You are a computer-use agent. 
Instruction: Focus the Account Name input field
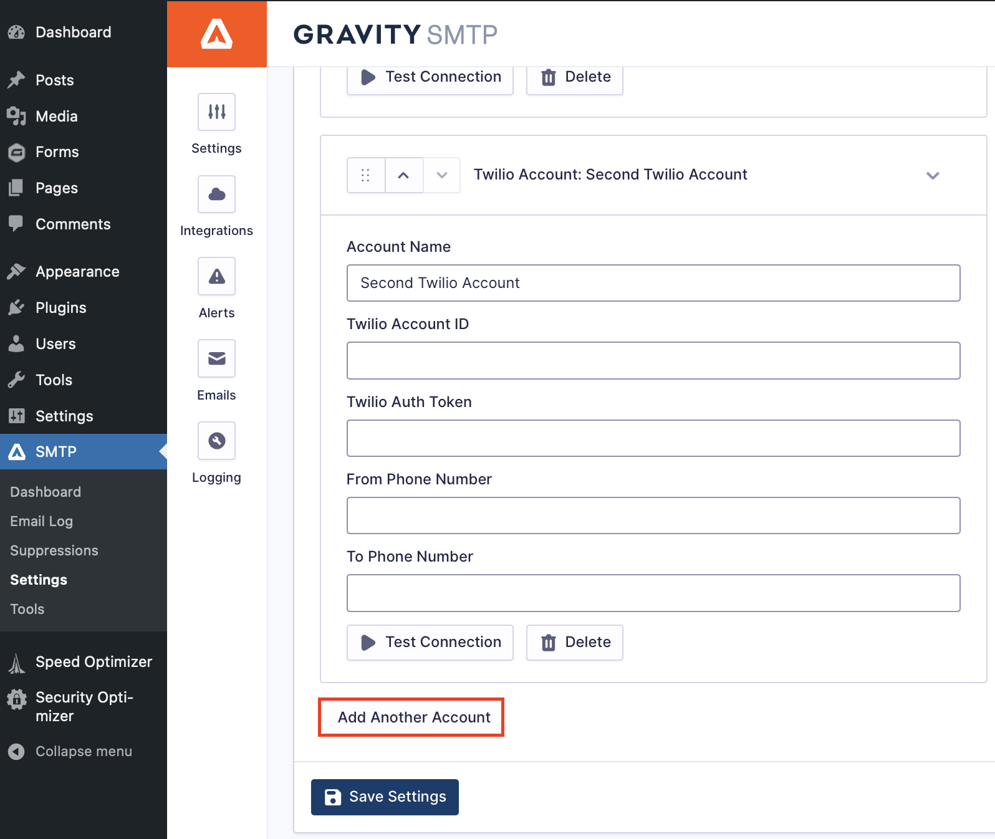click(653, 283)
